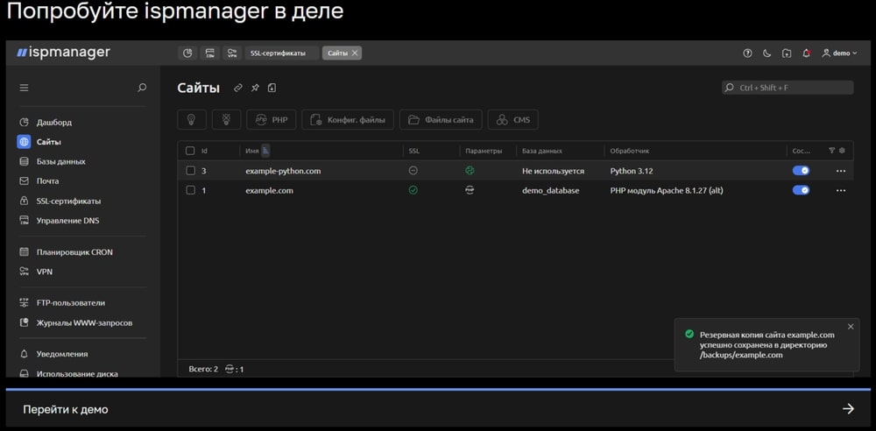Toggle the status switch for example.com
The height and width of the screenshot is (431, 876).
pos(802,191)
